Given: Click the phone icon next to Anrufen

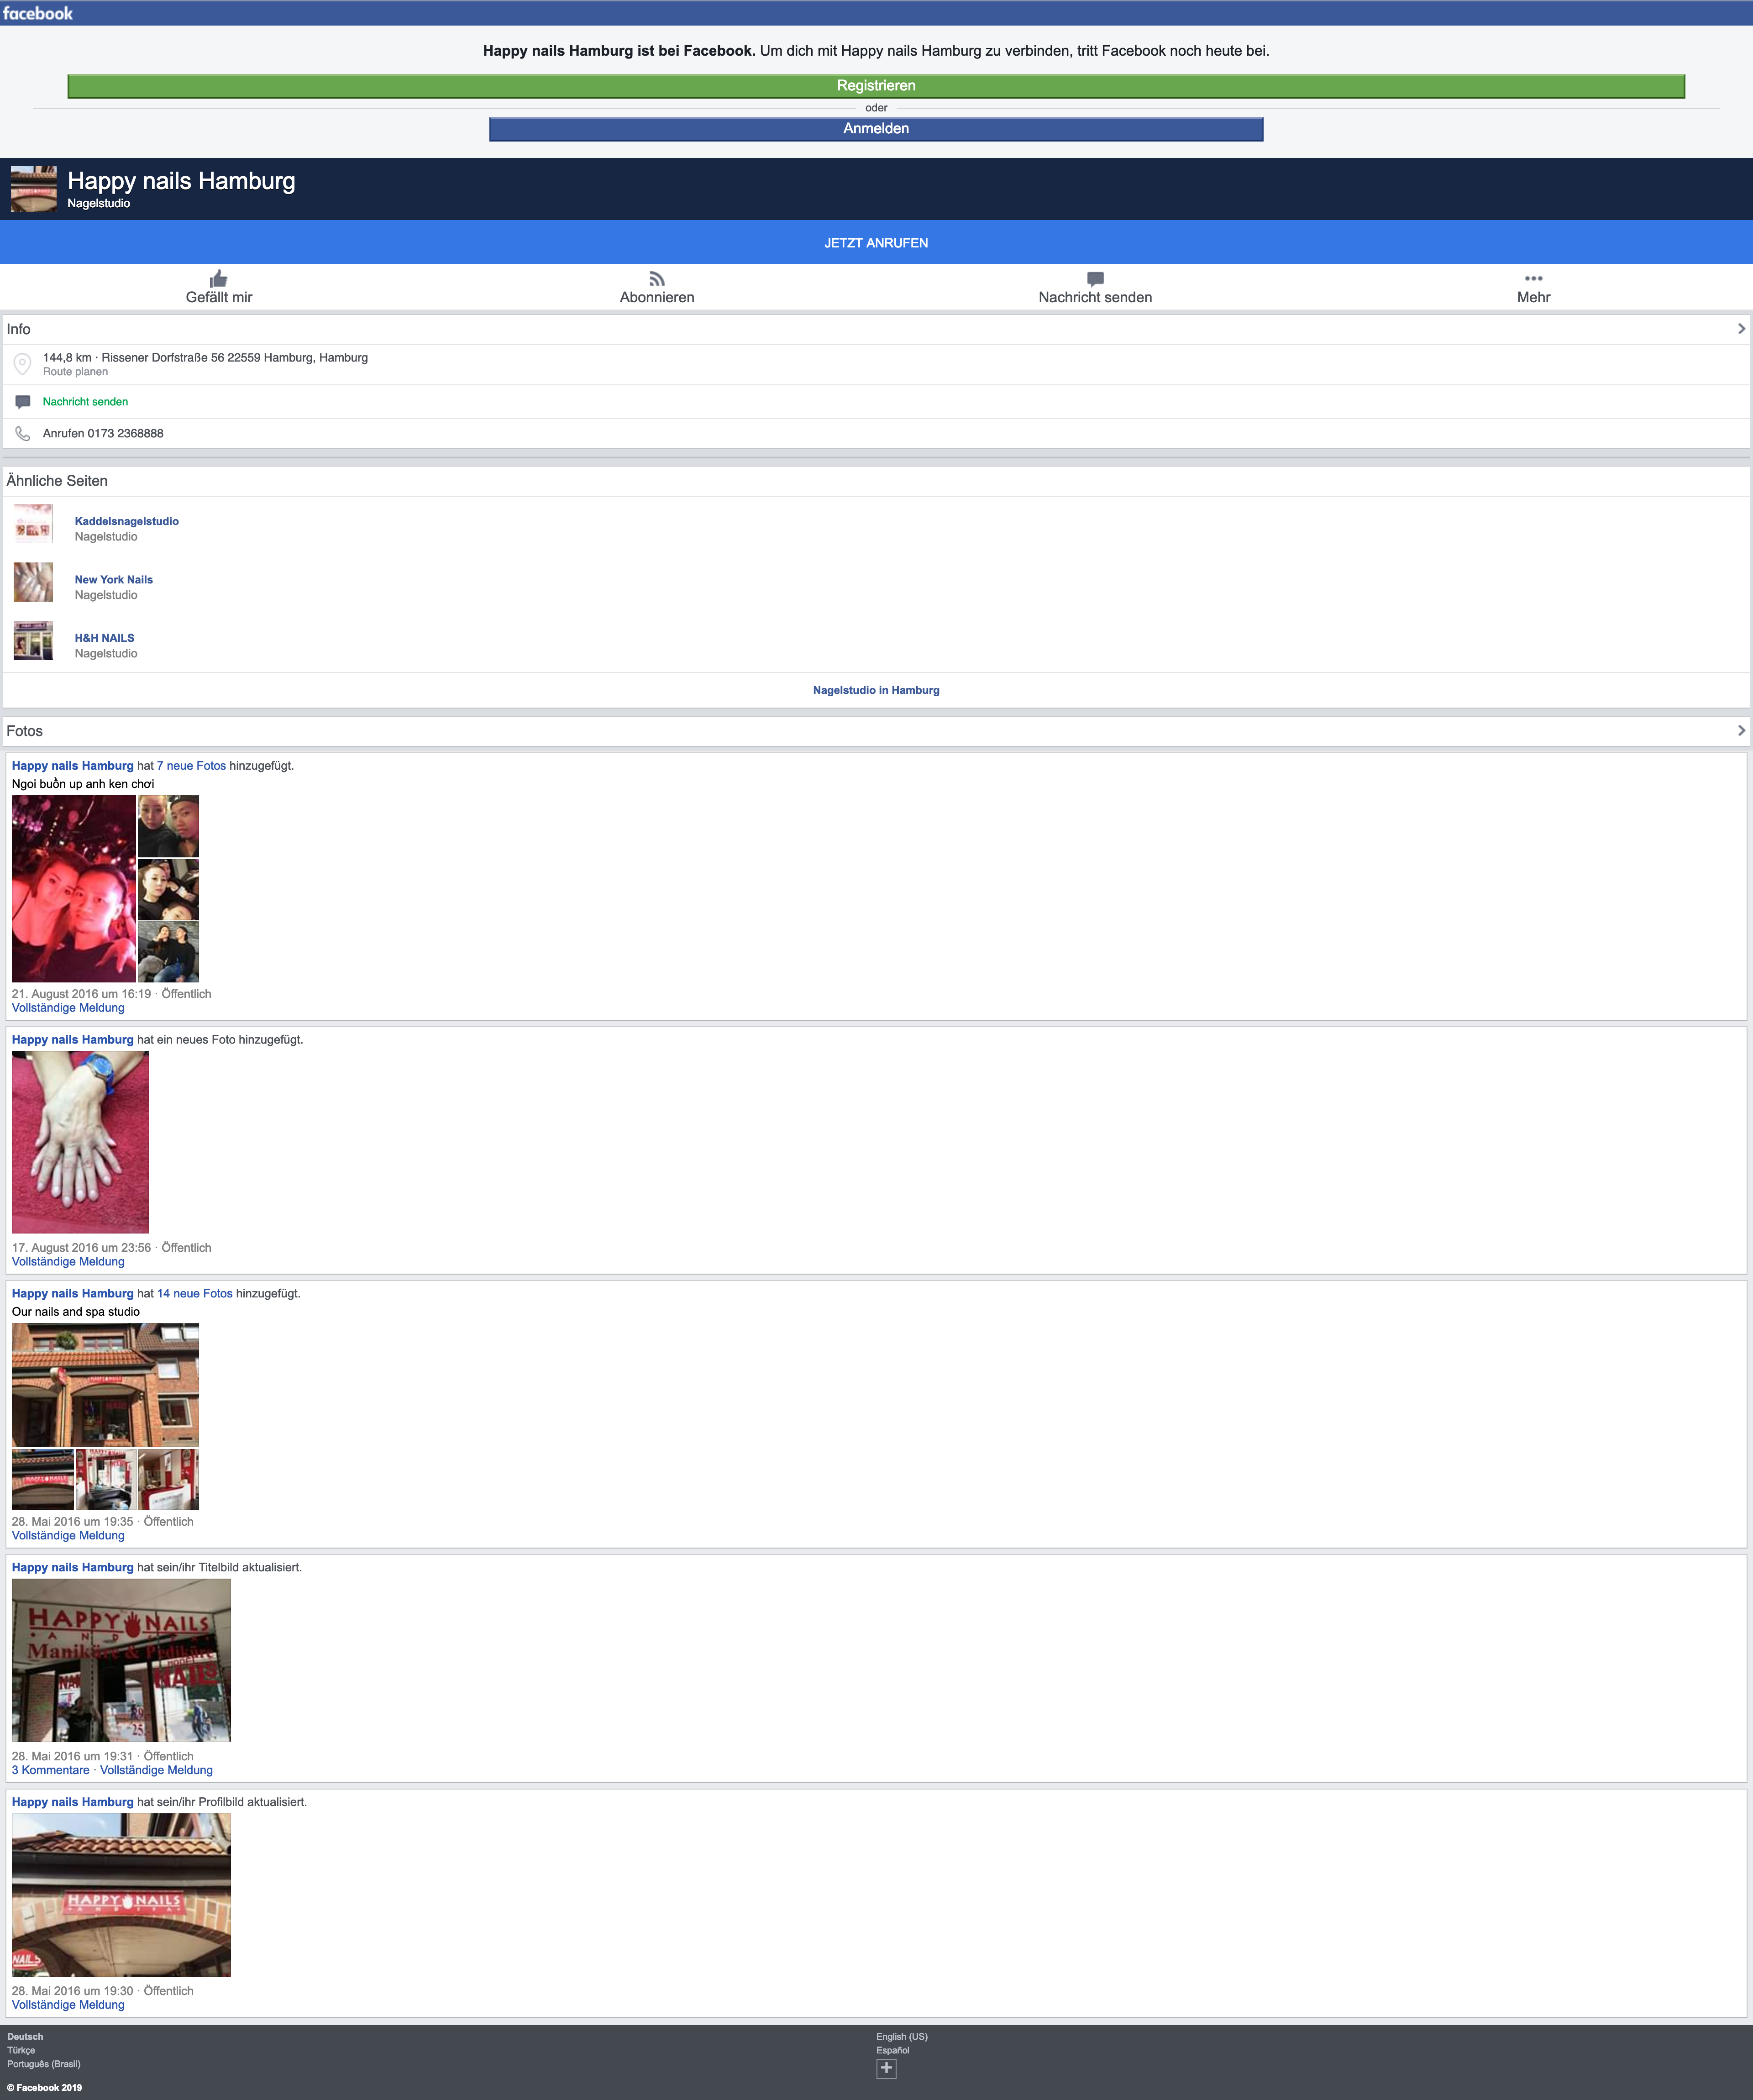Looking at the screenshot, I should (22, 434).
